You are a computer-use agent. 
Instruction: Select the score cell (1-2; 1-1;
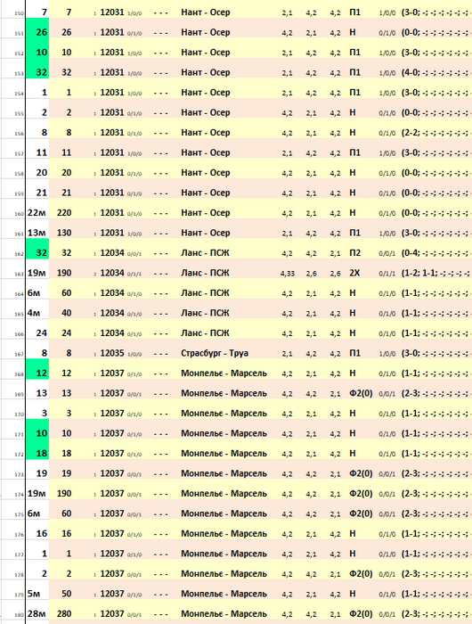[x=436, y=273]
